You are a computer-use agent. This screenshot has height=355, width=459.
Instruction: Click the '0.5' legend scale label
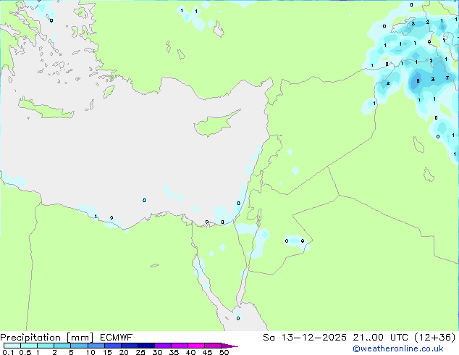25,352
